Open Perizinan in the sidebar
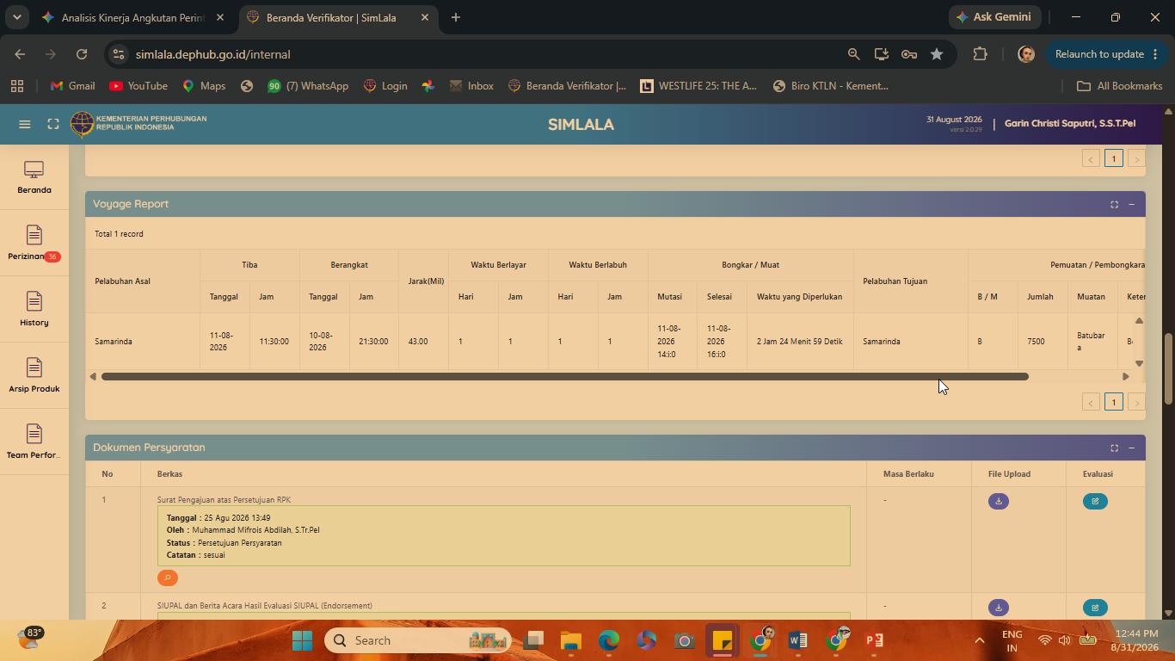Viewport: 1175px width, 661px height. coord(34,244)
